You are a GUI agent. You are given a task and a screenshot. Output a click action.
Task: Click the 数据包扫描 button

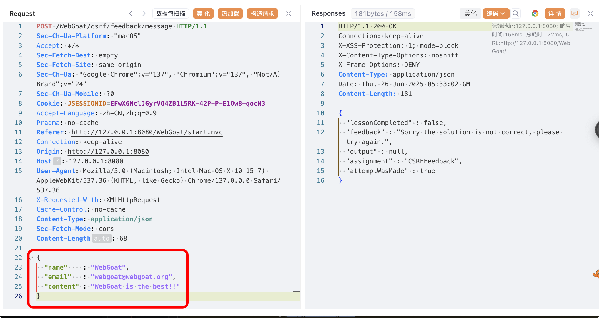pos(171,13)
